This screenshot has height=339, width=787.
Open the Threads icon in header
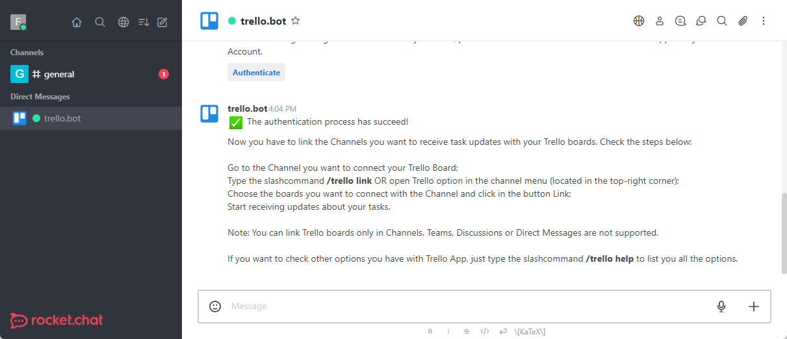680,21
